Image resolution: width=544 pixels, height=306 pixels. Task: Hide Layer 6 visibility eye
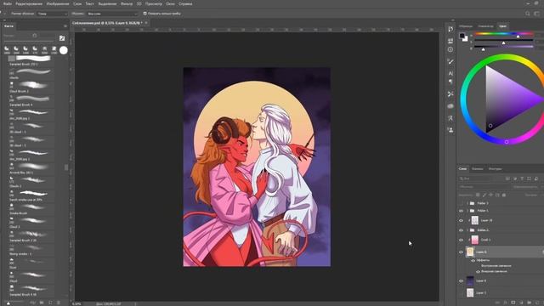coord(461,280)
